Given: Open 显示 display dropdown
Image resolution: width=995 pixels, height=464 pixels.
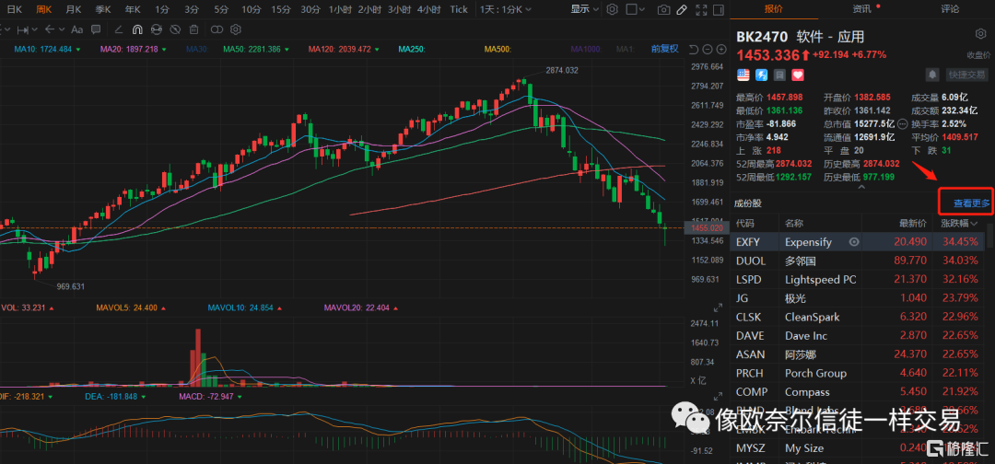Looking at the screenshot, I should tap(584, 9).
